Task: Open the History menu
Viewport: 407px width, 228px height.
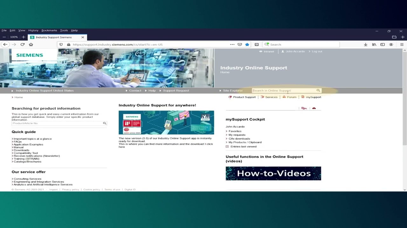Action: 33,30
